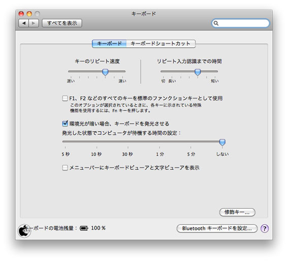Open the 修飾キー... settings button
288x261 pixels.
coord(237,212)
